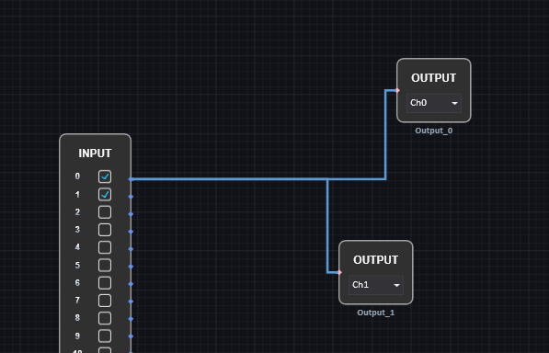Uncheck input channel 0 checkbox

point(105,176)
